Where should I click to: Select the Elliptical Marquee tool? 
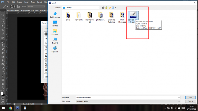(x=3, y=19)
